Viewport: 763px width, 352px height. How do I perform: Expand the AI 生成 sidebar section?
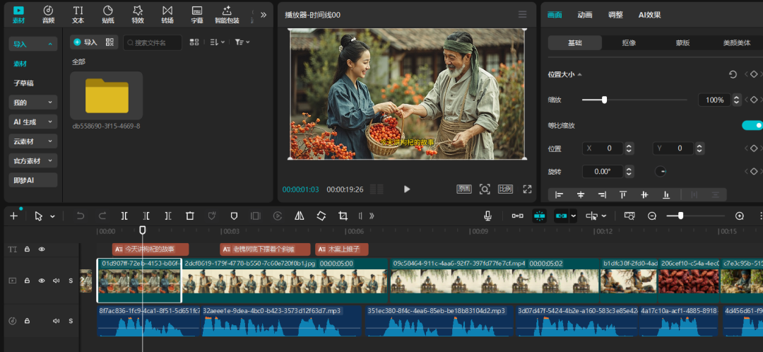click(32, 122)
